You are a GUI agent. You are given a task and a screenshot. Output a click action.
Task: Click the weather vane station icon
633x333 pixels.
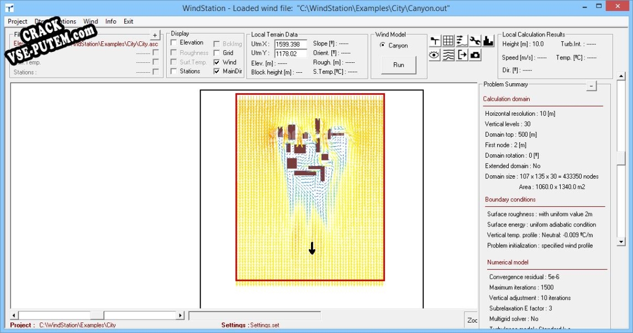(x=435, y=40)
